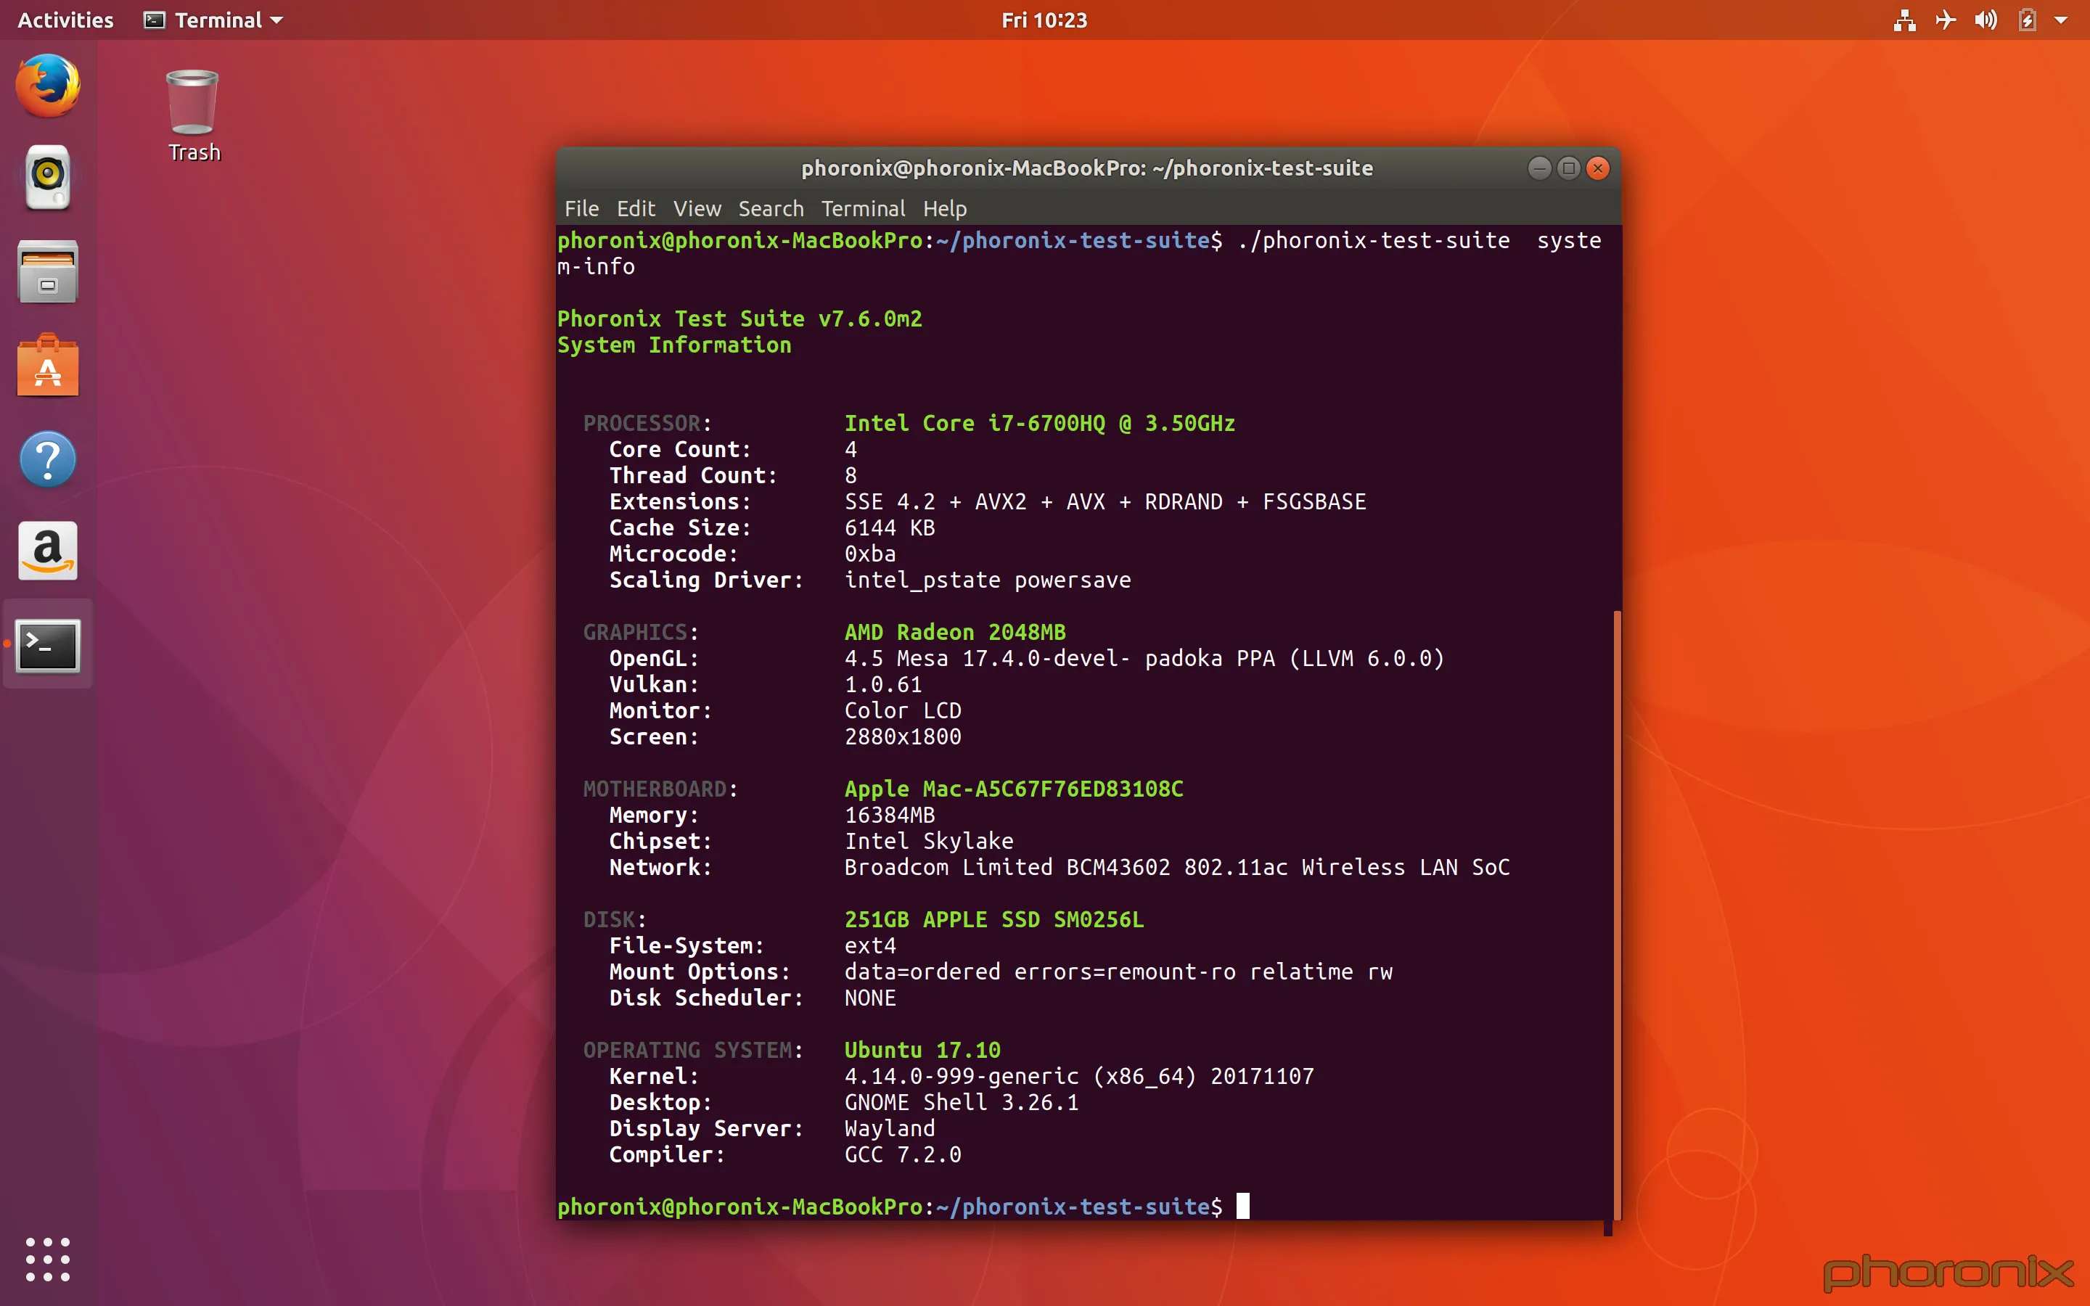2090x1306 pixels.
Task: Click 'DISK:' section label
Action: [614, 919]
